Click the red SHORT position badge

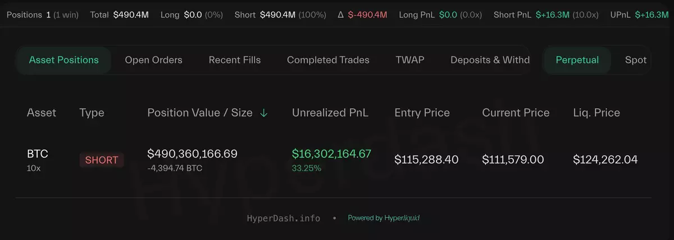[101, 160]
